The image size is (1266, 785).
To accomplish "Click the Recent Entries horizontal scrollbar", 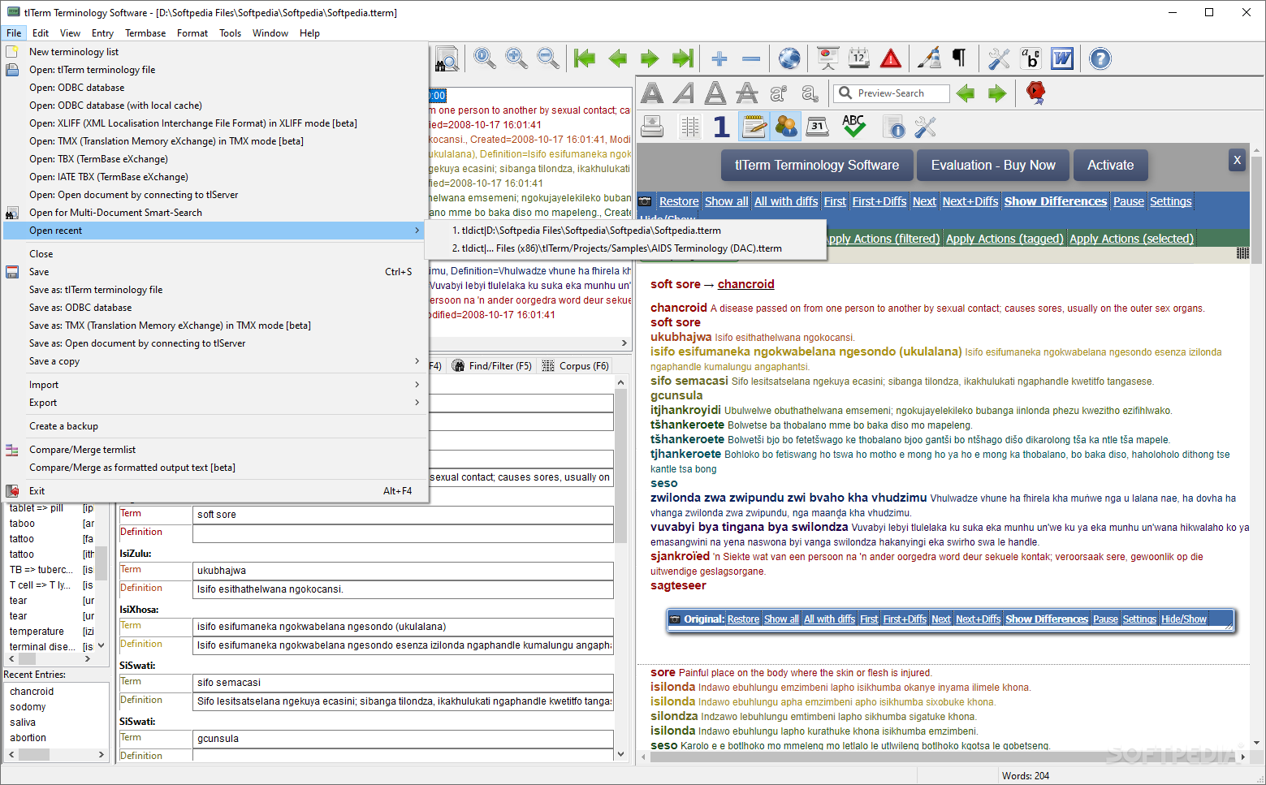I will [56, 754].
